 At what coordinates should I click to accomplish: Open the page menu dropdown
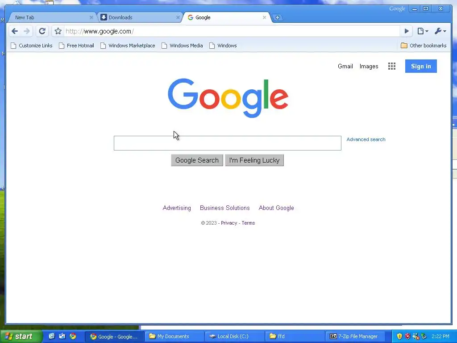tap(423, 31)
